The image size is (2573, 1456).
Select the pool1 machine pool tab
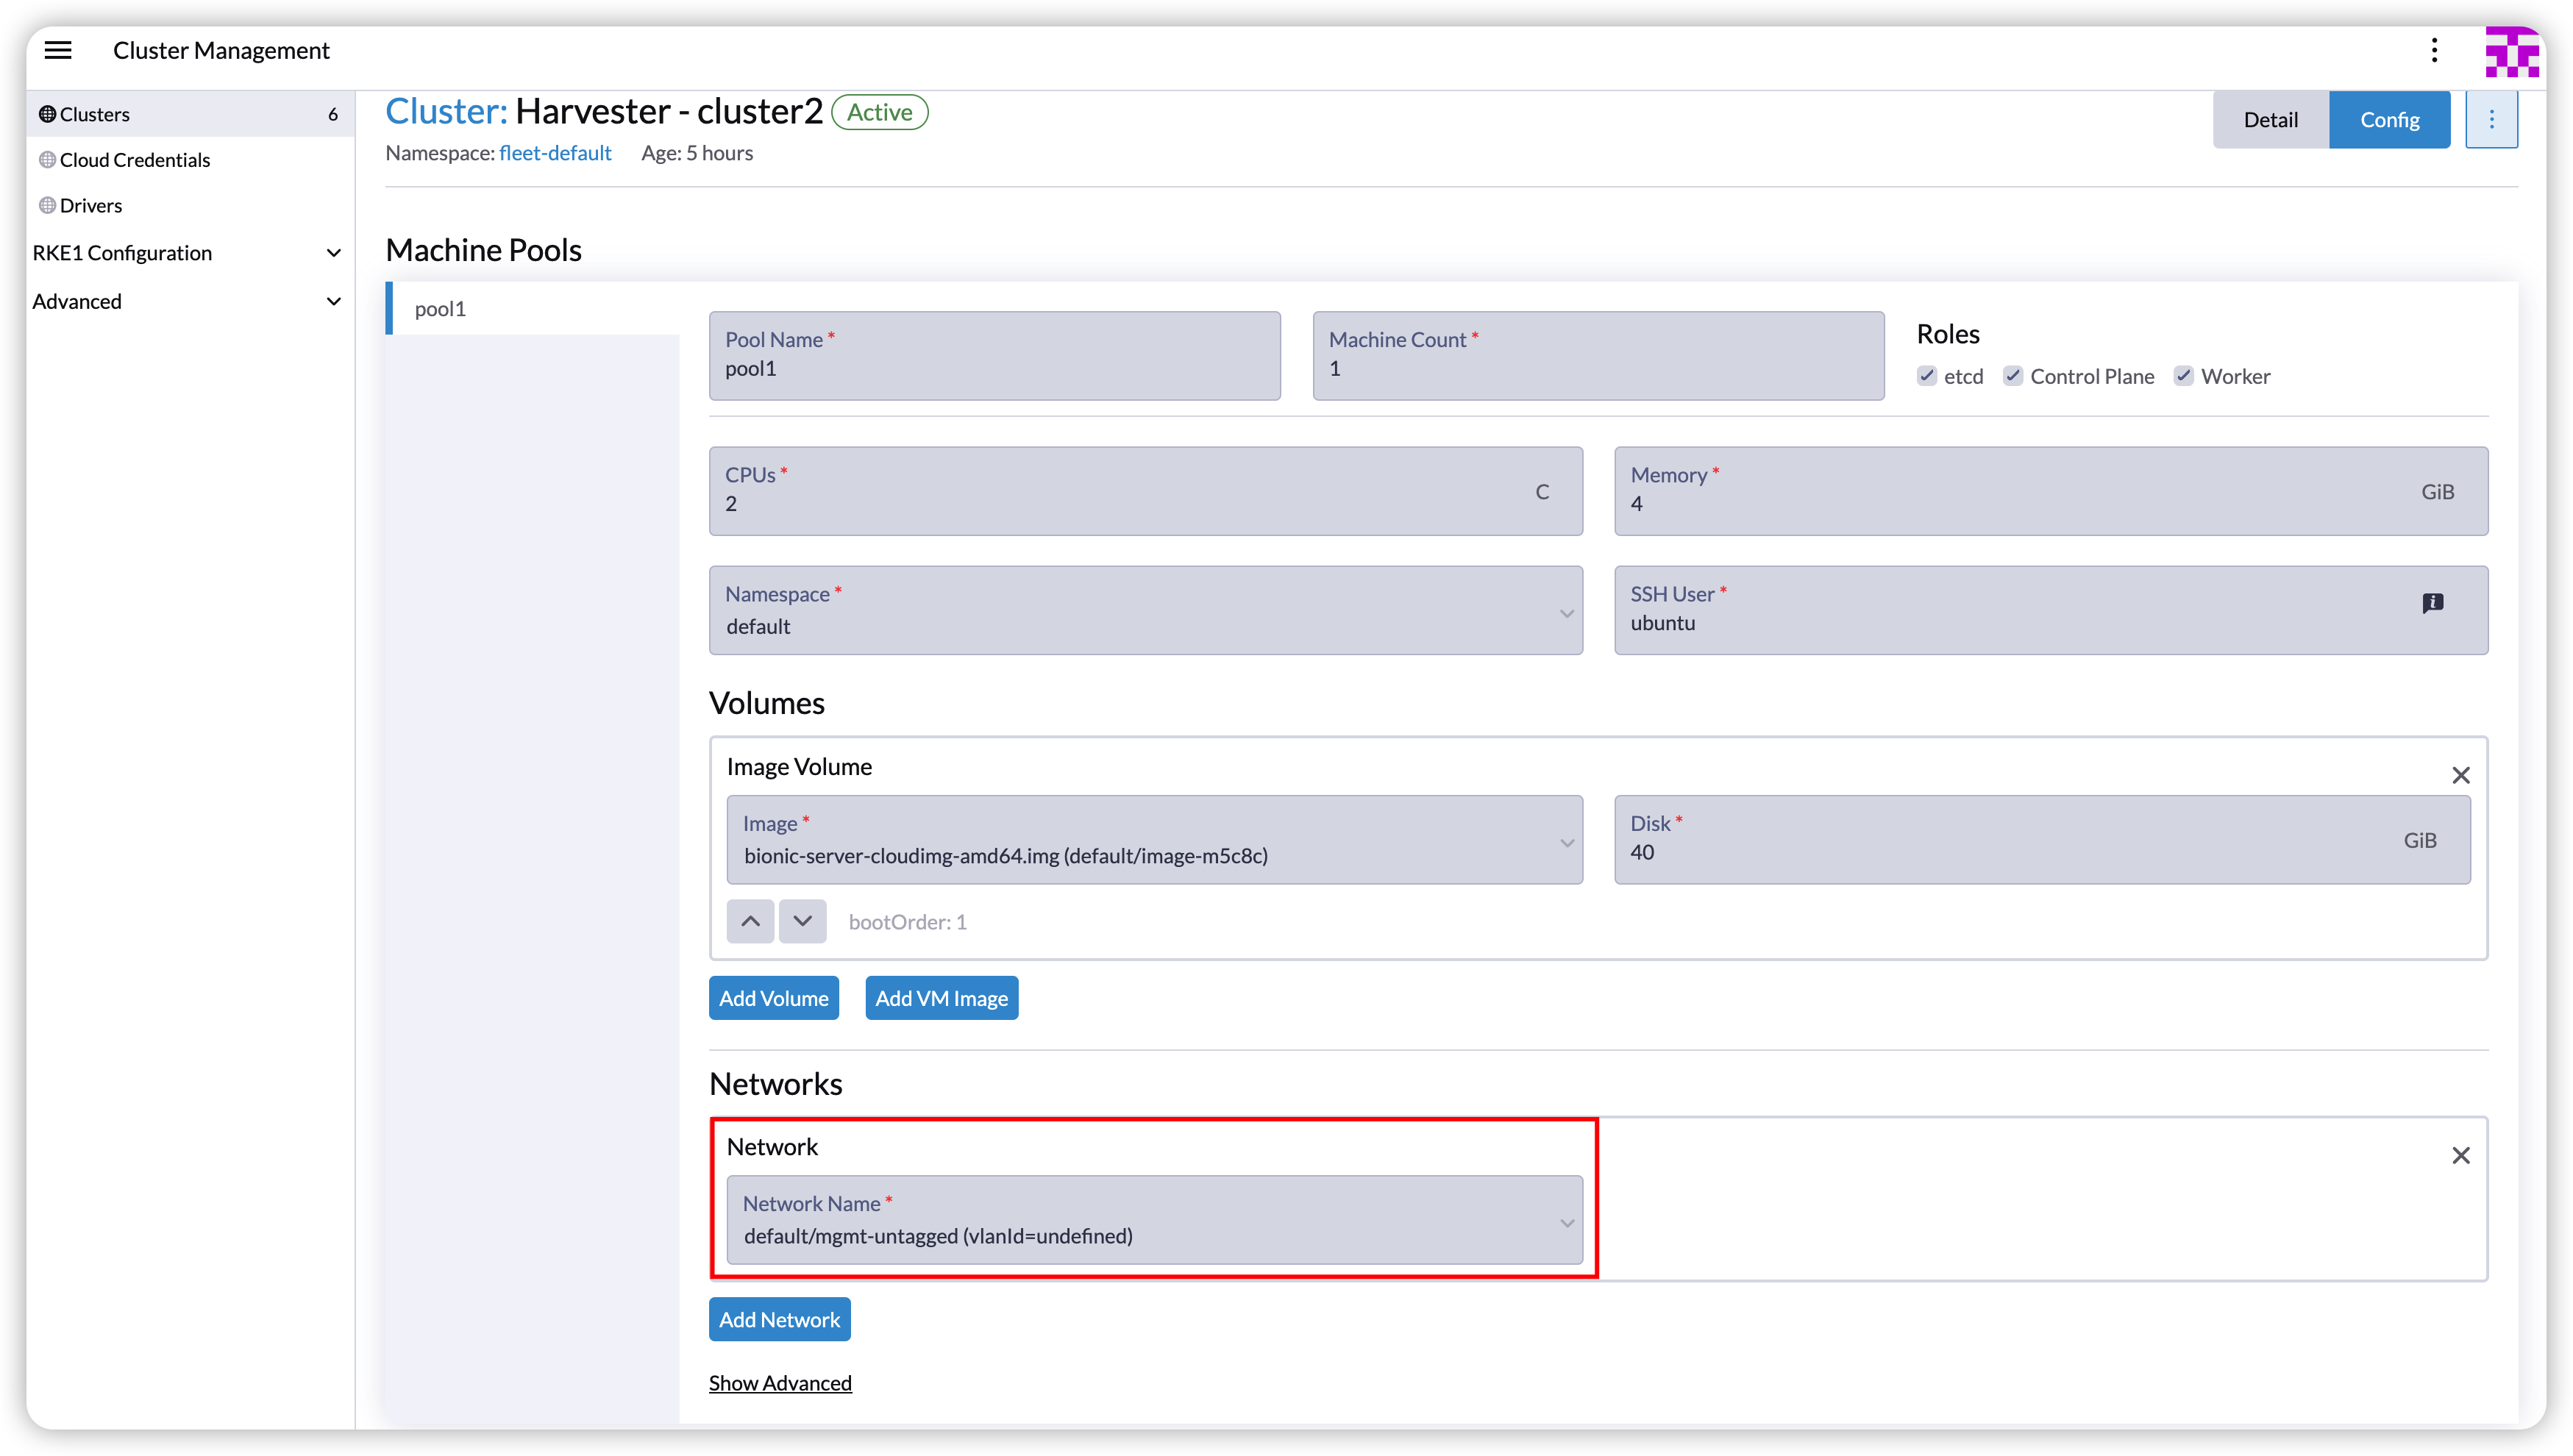click(x=533, y=309)
